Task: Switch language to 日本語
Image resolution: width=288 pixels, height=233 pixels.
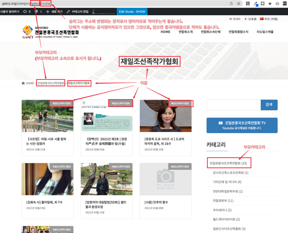Action: pos(250,19)
